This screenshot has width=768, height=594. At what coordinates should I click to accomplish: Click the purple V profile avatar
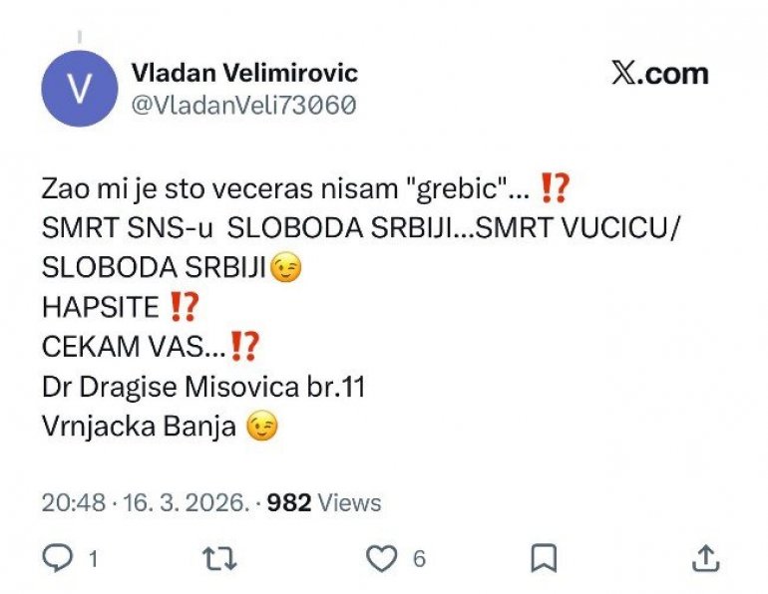[x=80, y=89]
